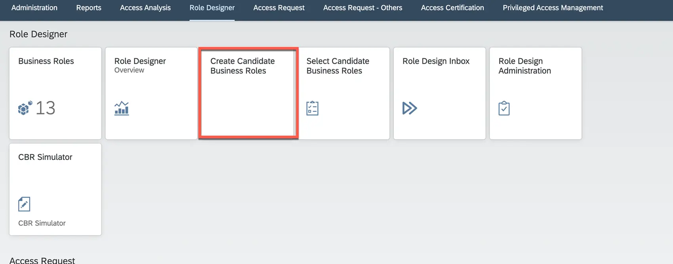Click the Role Design Administration clipboard icon
The image size is (673, 264).
pyautogui.click(x=504, y=108)
